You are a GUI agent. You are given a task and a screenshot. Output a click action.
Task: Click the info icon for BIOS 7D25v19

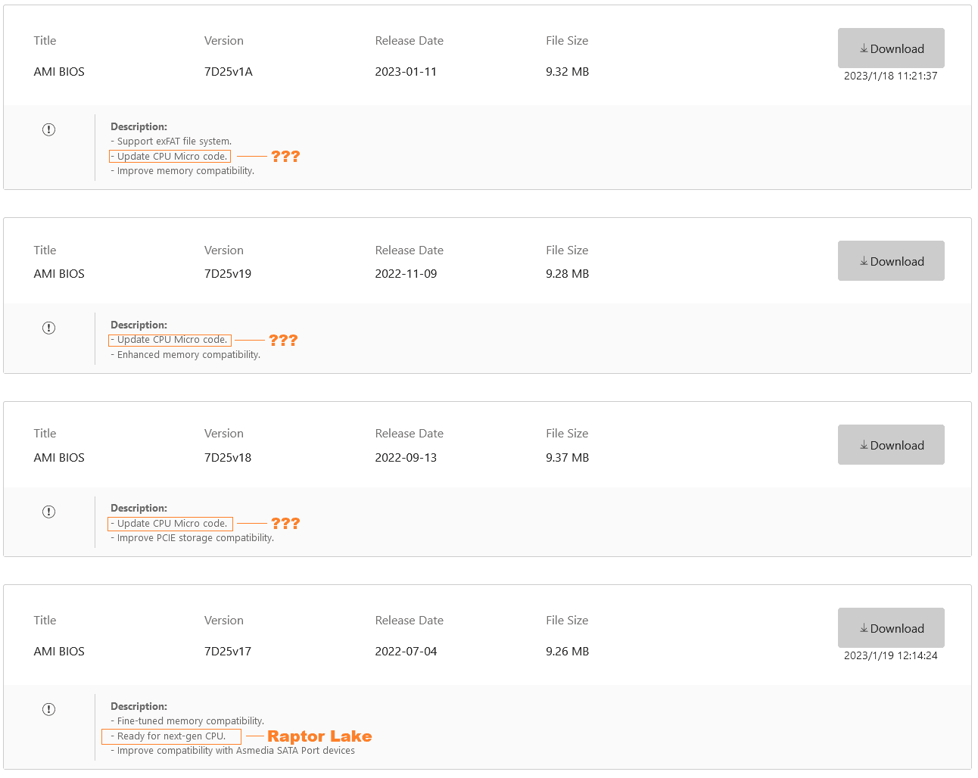point(48,328)
